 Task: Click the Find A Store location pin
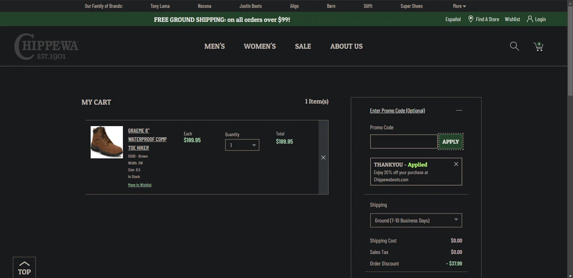471,19
